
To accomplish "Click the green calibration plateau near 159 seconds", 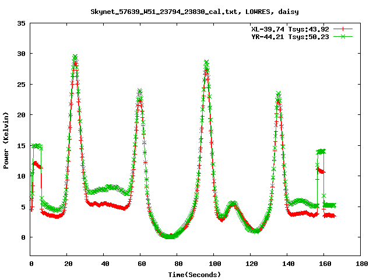I will click(321, 152).
